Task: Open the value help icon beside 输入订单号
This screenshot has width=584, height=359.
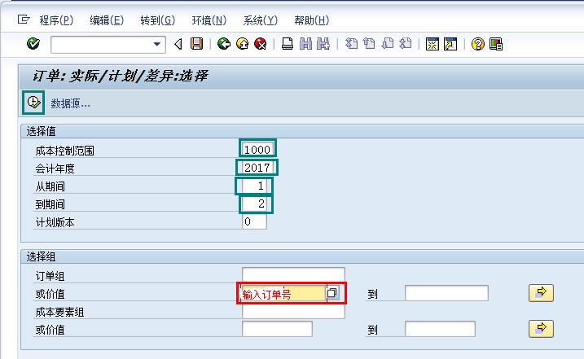Action: pyautogui.click(x=332, y=293)
